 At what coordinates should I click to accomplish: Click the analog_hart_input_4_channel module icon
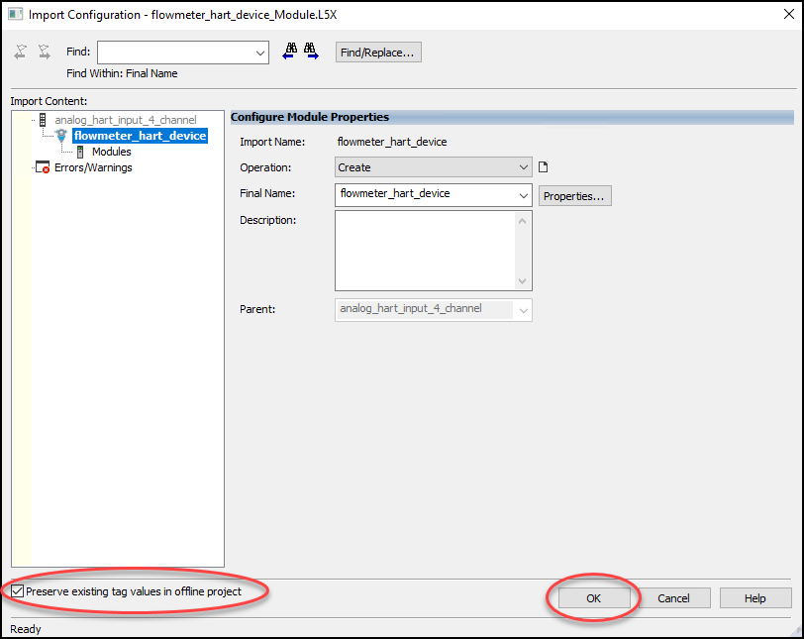point(44,120)
